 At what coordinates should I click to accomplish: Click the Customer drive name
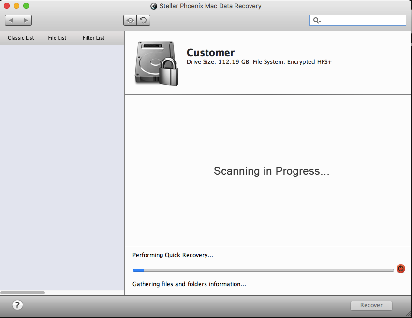pos(210,53)
